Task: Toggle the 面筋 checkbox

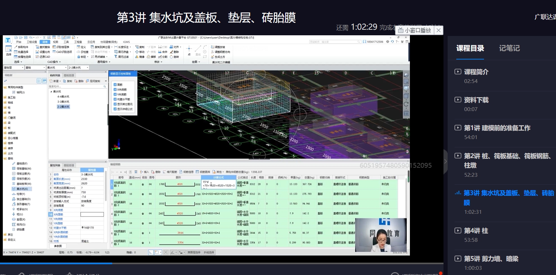Action: (x=115, y=85)
